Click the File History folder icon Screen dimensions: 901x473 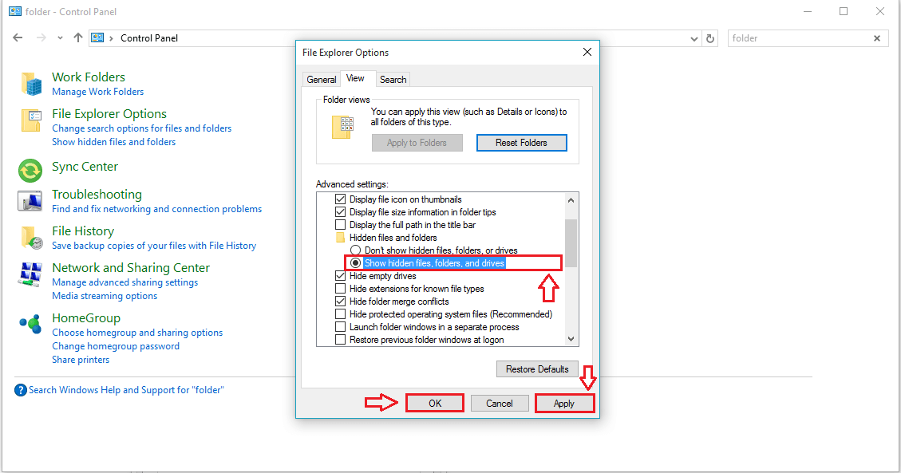[x=32, y=238]
